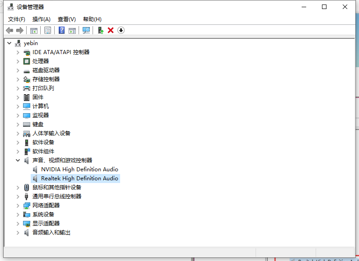Open the 操作(A) menu
Screen dimensions: 359x261
click(x=42, y=19)
